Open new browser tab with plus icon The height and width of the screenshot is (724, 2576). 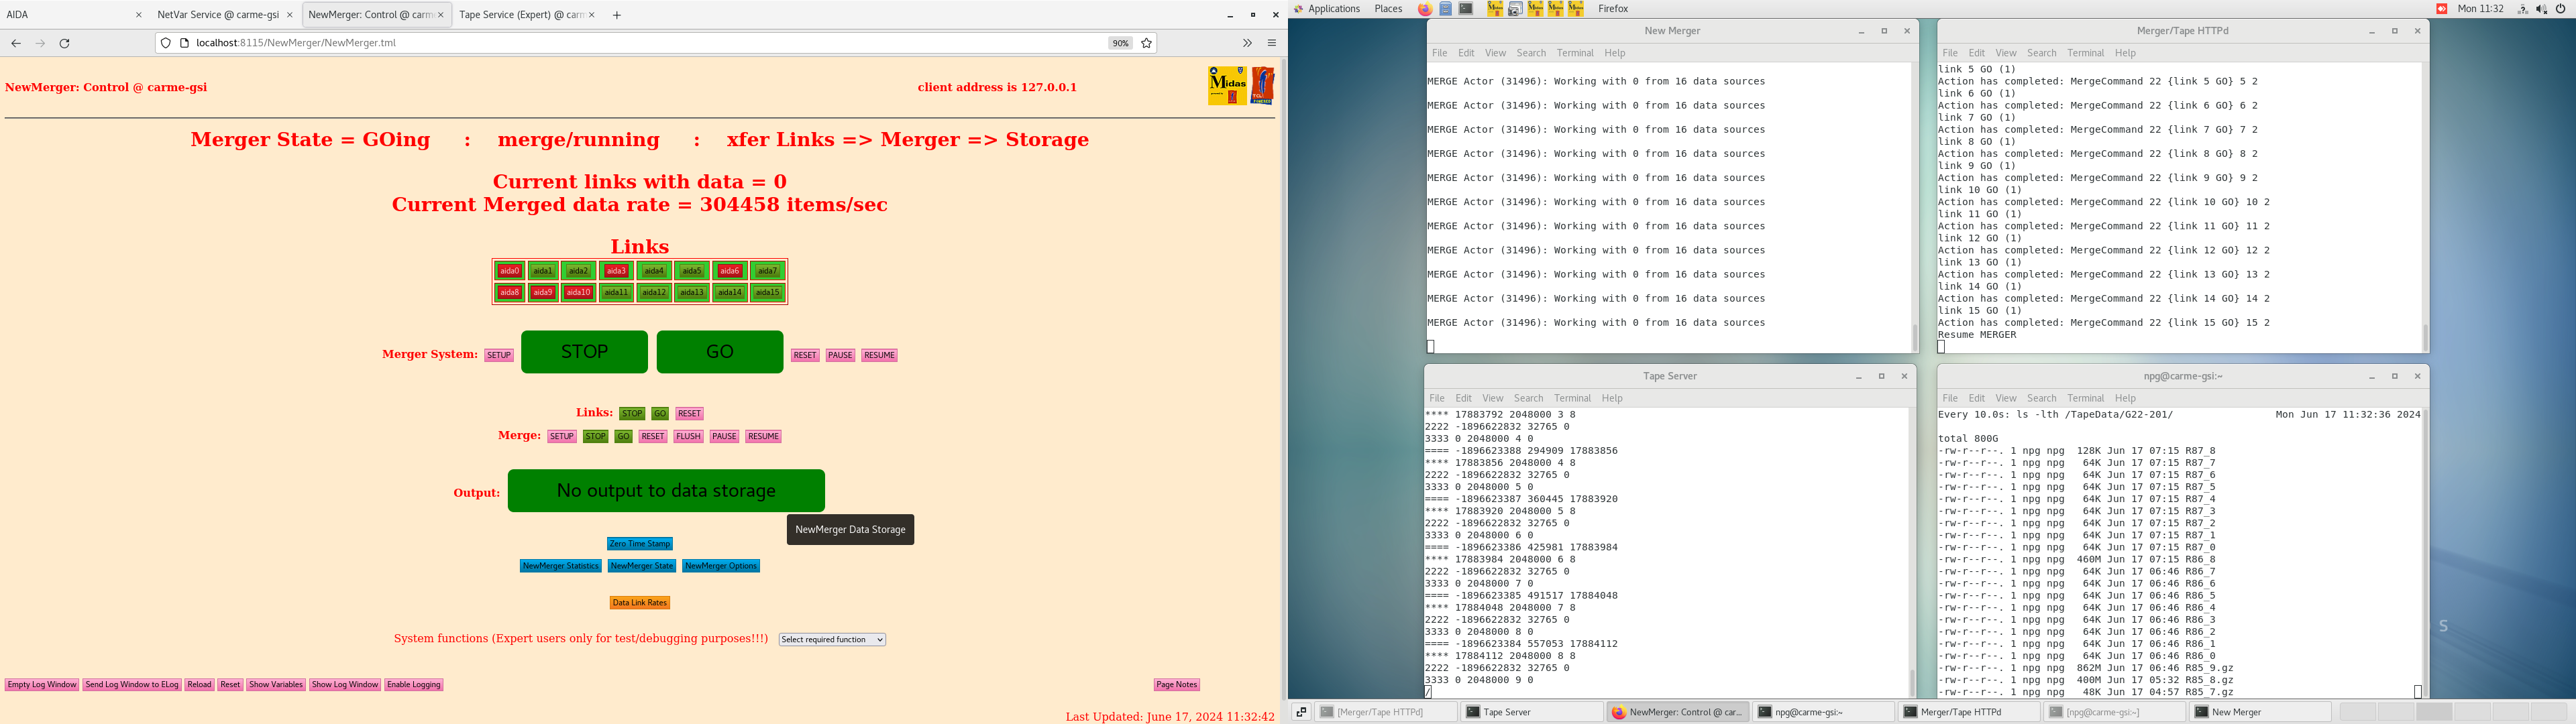click(616, 15)
